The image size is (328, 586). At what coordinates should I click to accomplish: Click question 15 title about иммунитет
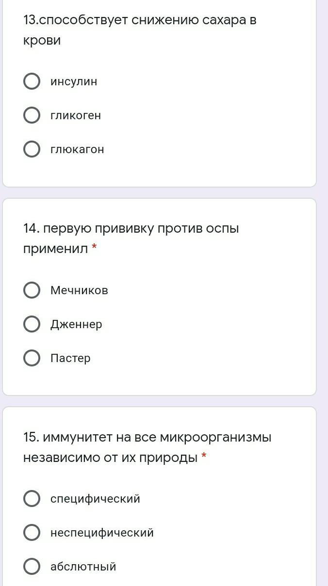click(147, 447)
